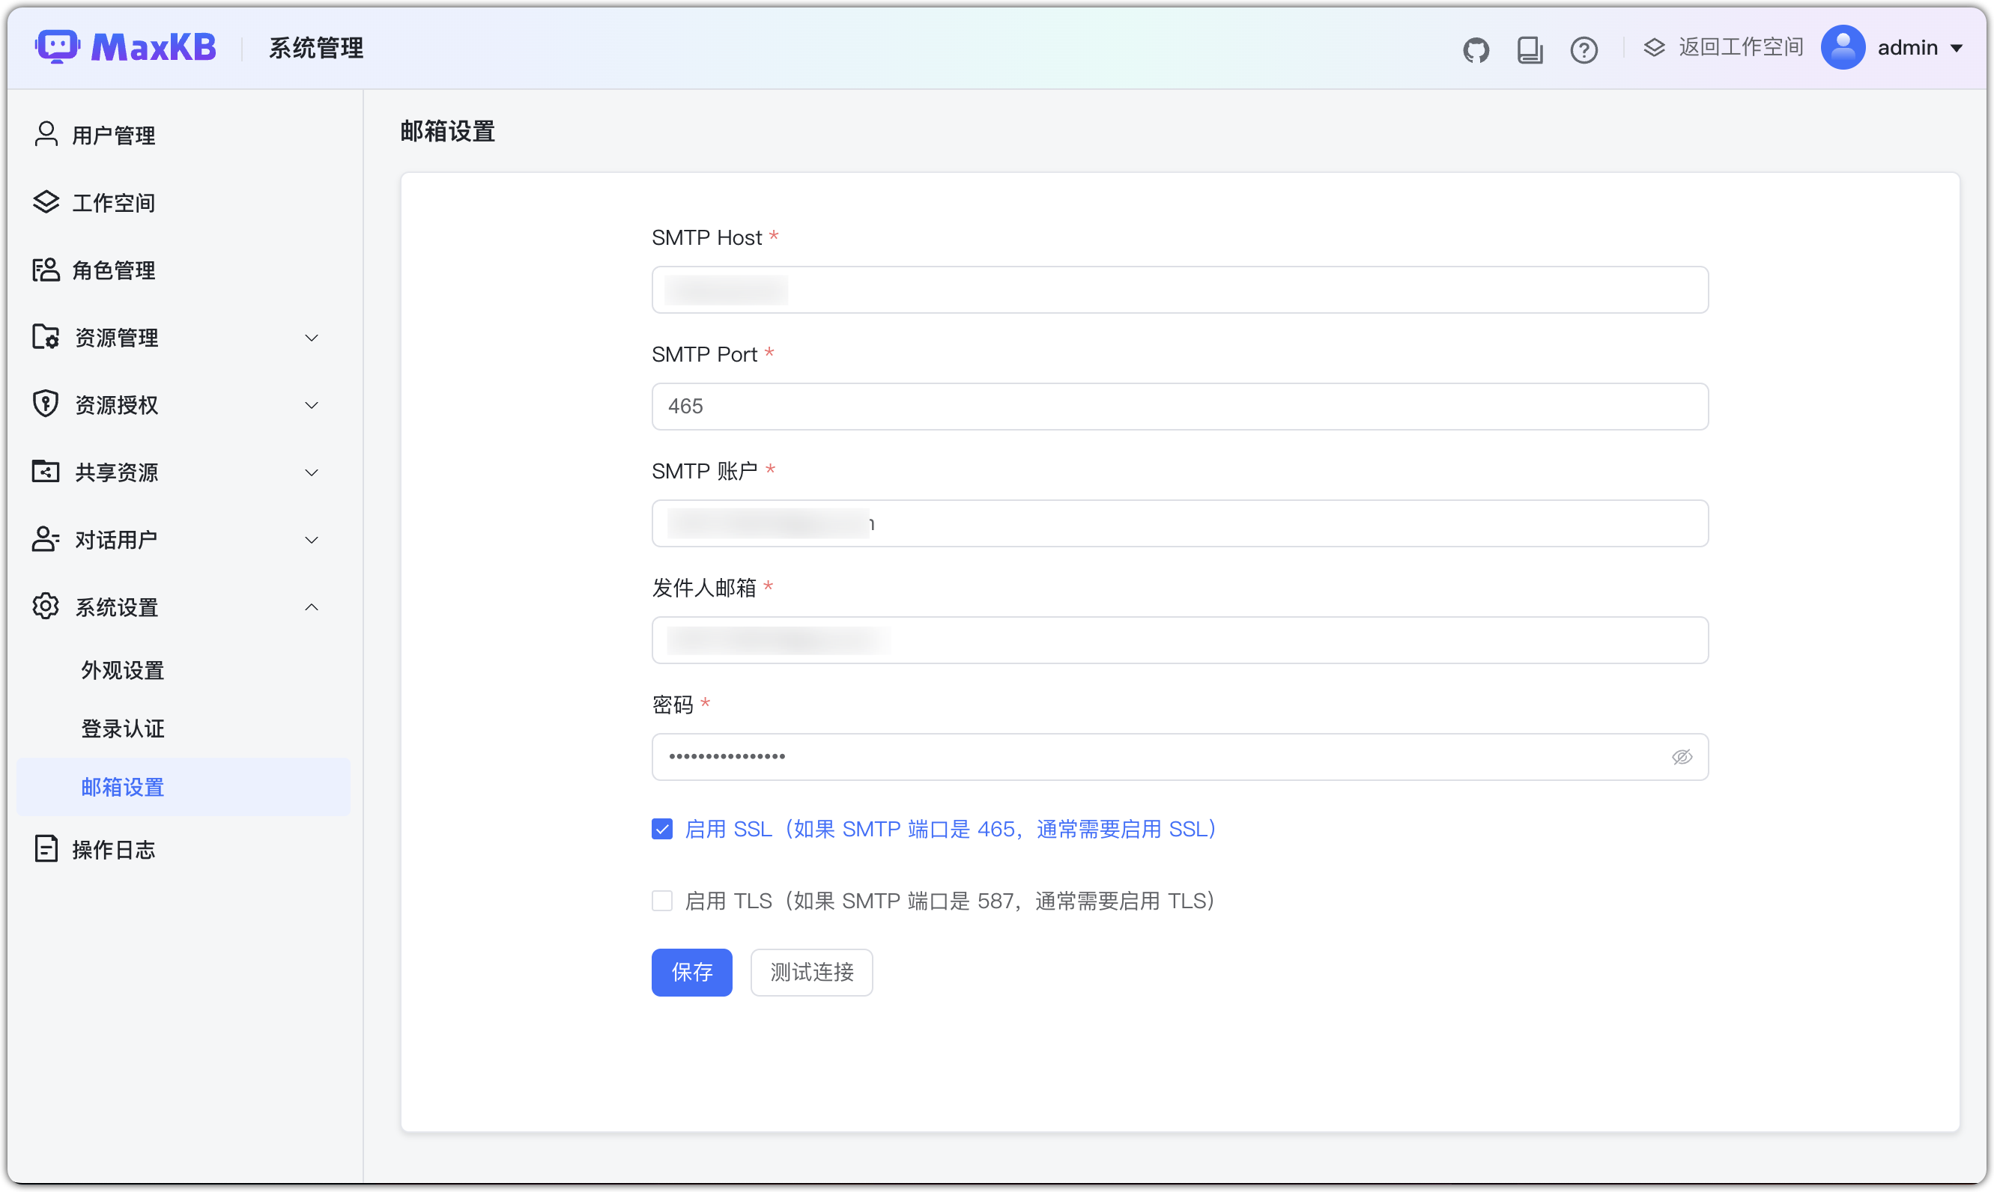
Task: Click the 资源管理 folder gear icon
Action: [46, 336]
